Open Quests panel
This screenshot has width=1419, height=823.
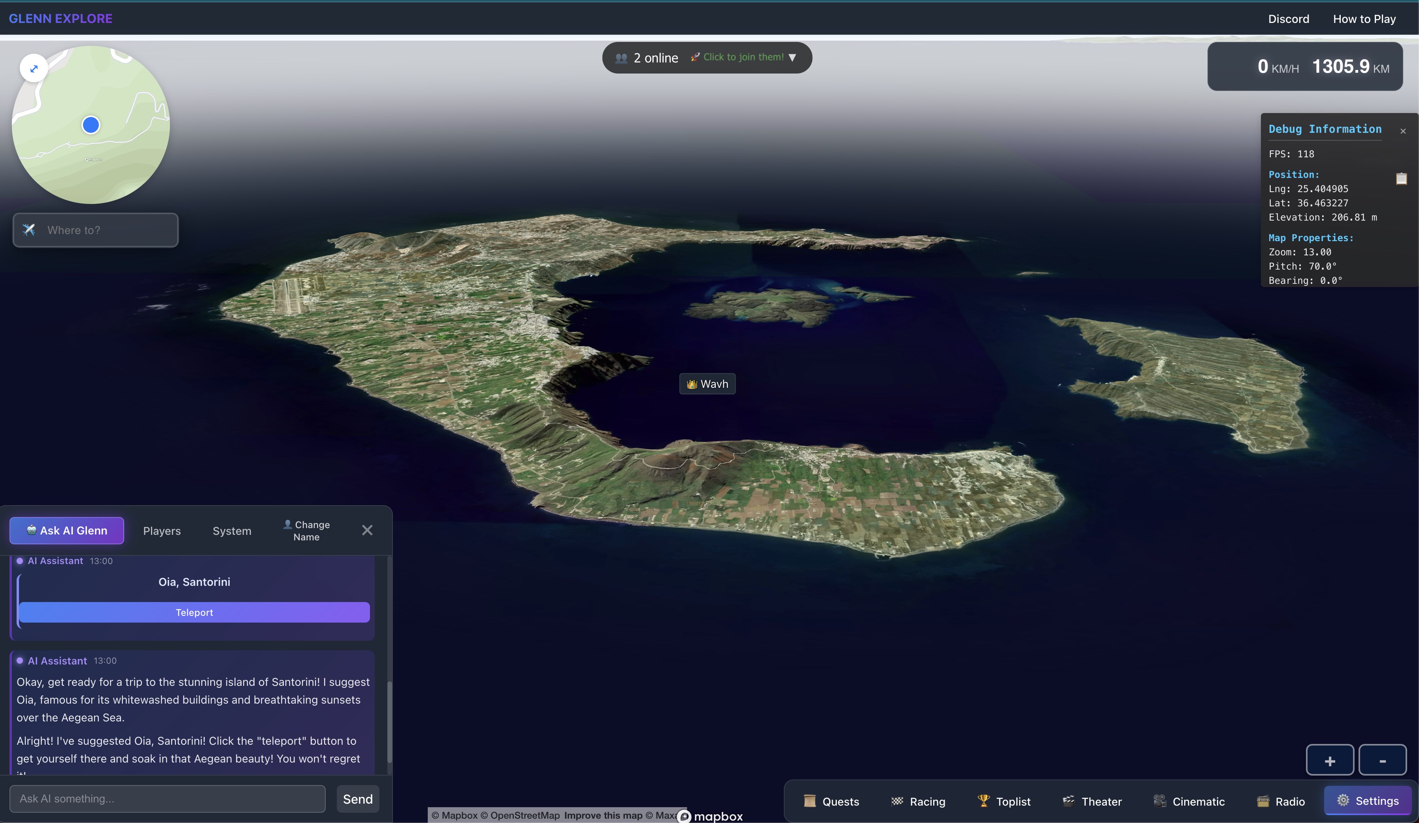coord(831,801)
